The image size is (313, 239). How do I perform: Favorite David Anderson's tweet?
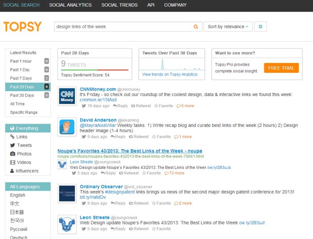click(161, 137)
